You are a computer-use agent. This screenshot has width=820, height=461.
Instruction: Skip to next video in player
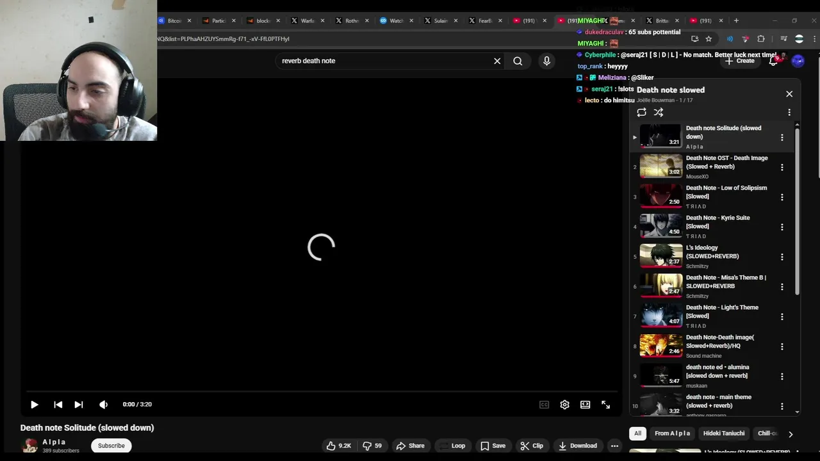(x=79, y=405)
